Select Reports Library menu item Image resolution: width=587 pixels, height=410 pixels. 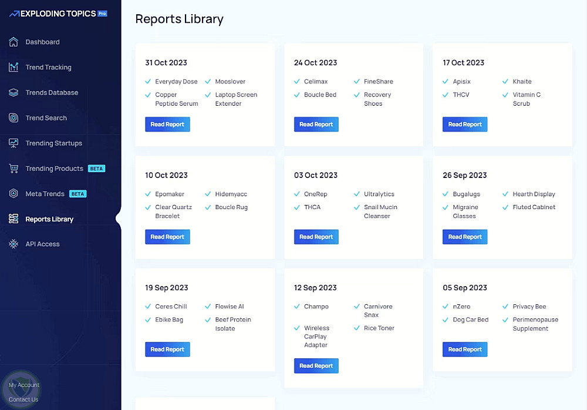tap(49, 219)
